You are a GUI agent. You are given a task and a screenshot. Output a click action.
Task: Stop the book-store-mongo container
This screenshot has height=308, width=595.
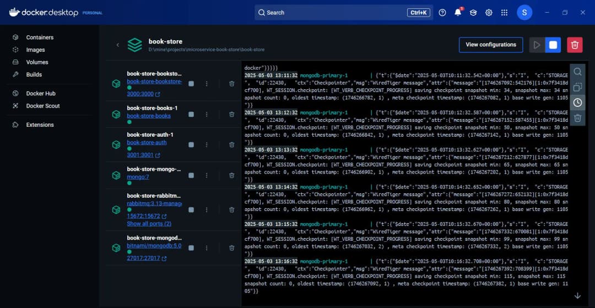(191, 175)
